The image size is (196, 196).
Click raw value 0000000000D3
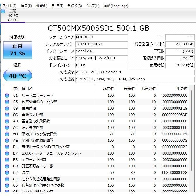pyautogui.click(x=175, y=141)
